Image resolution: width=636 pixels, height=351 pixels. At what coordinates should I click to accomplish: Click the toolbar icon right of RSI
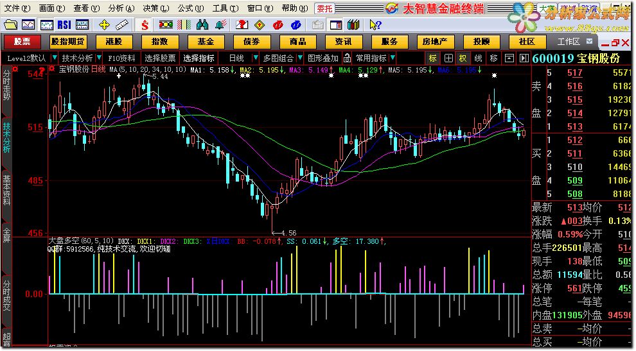tap(82, 25)
